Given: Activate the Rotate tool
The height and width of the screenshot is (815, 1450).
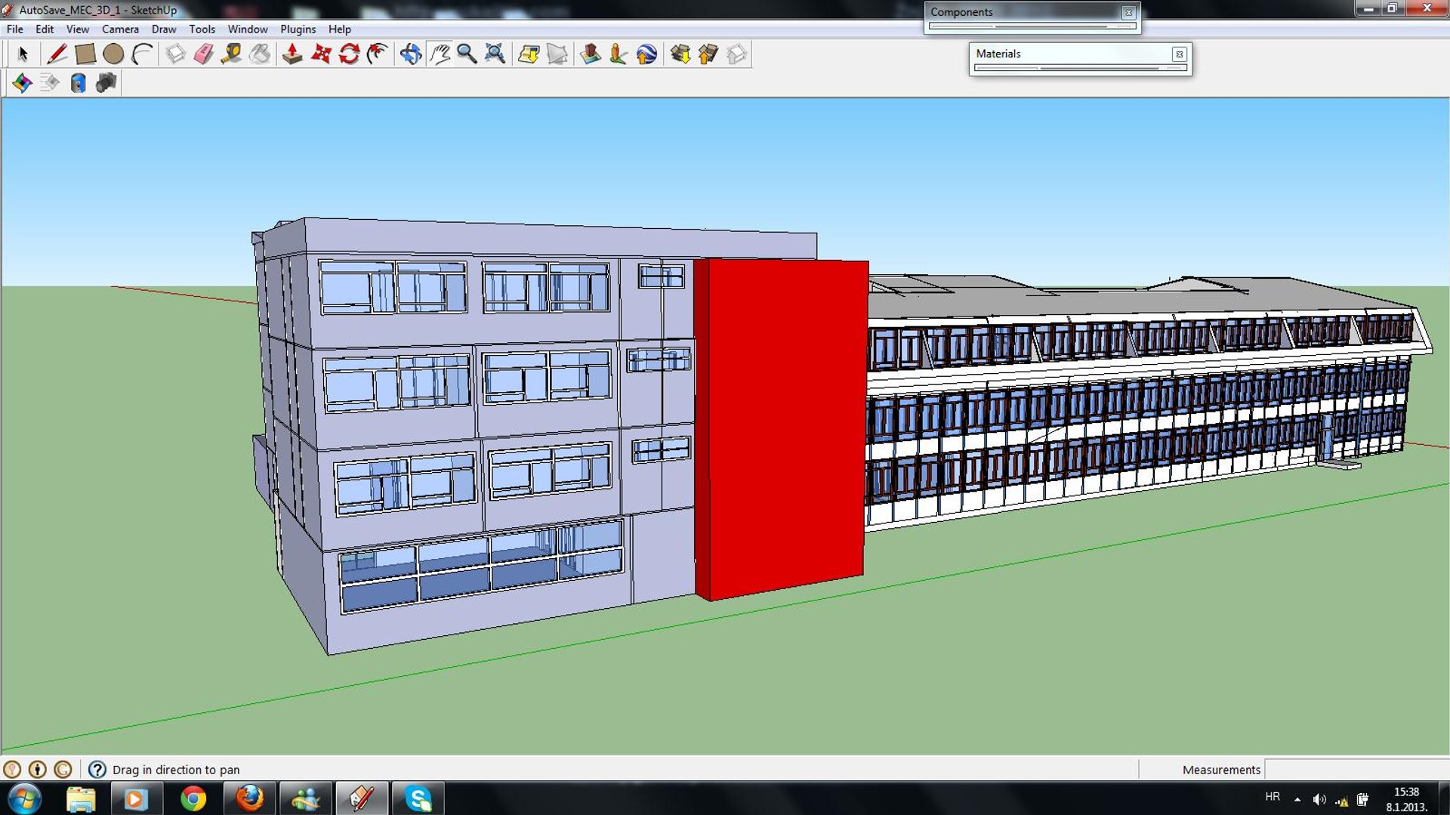Looking at the screenshot, I should point(349,54).
